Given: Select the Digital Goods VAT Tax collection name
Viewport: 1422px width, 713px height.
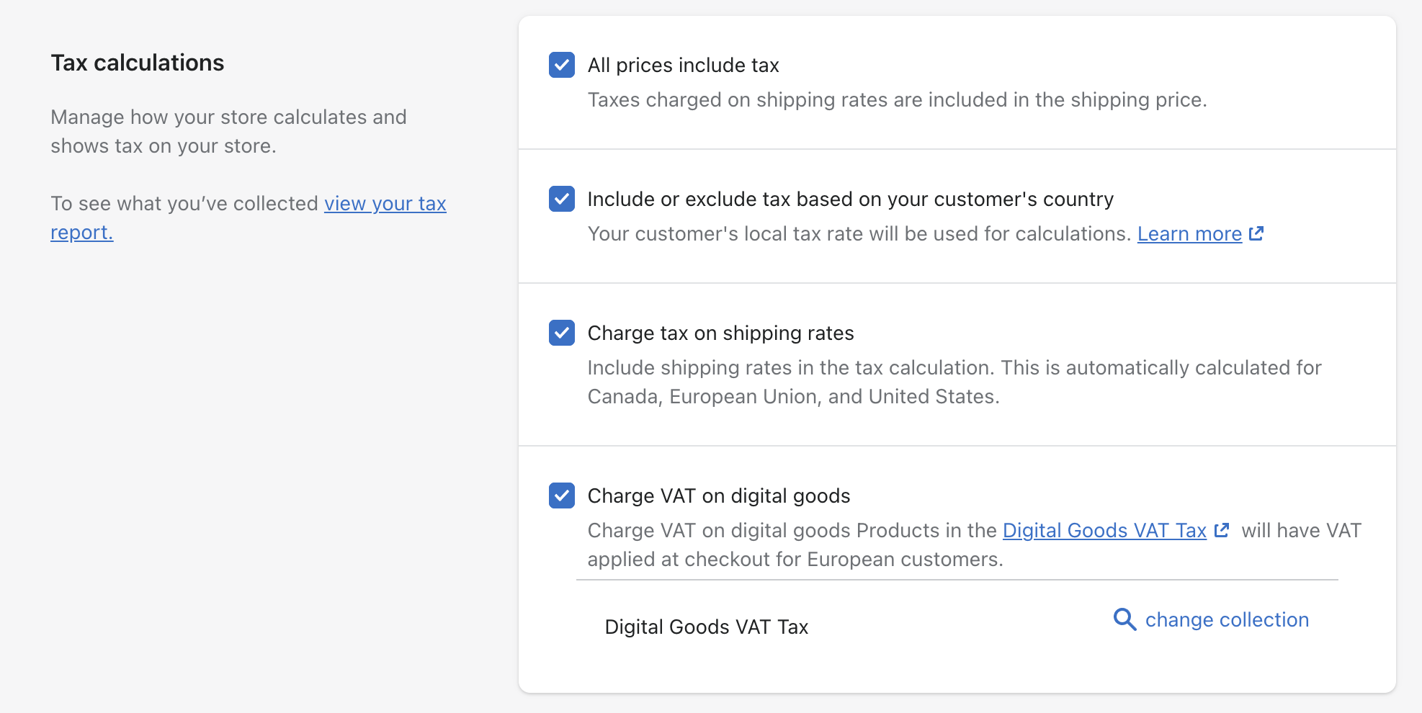Looking at the screenshot, I should coord(706,627).
